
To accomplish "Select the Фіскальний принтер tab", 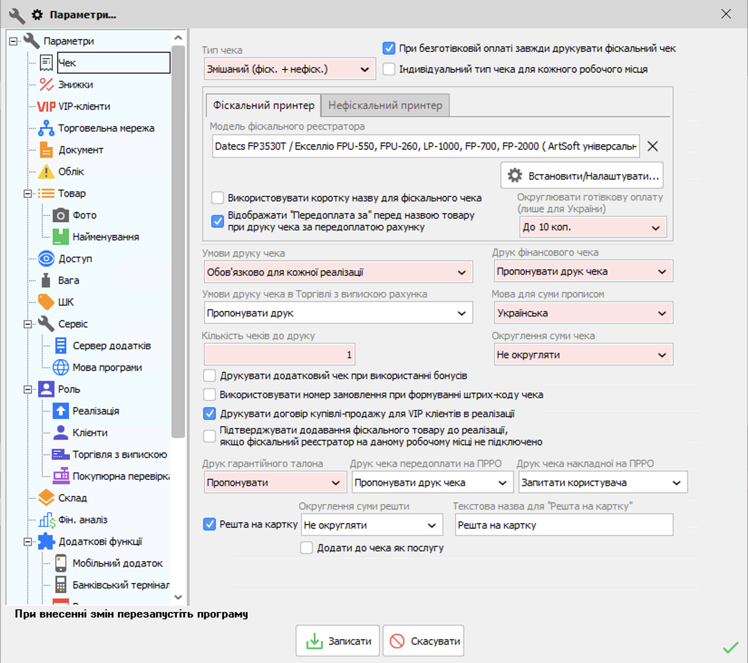I will coord(263,105).
